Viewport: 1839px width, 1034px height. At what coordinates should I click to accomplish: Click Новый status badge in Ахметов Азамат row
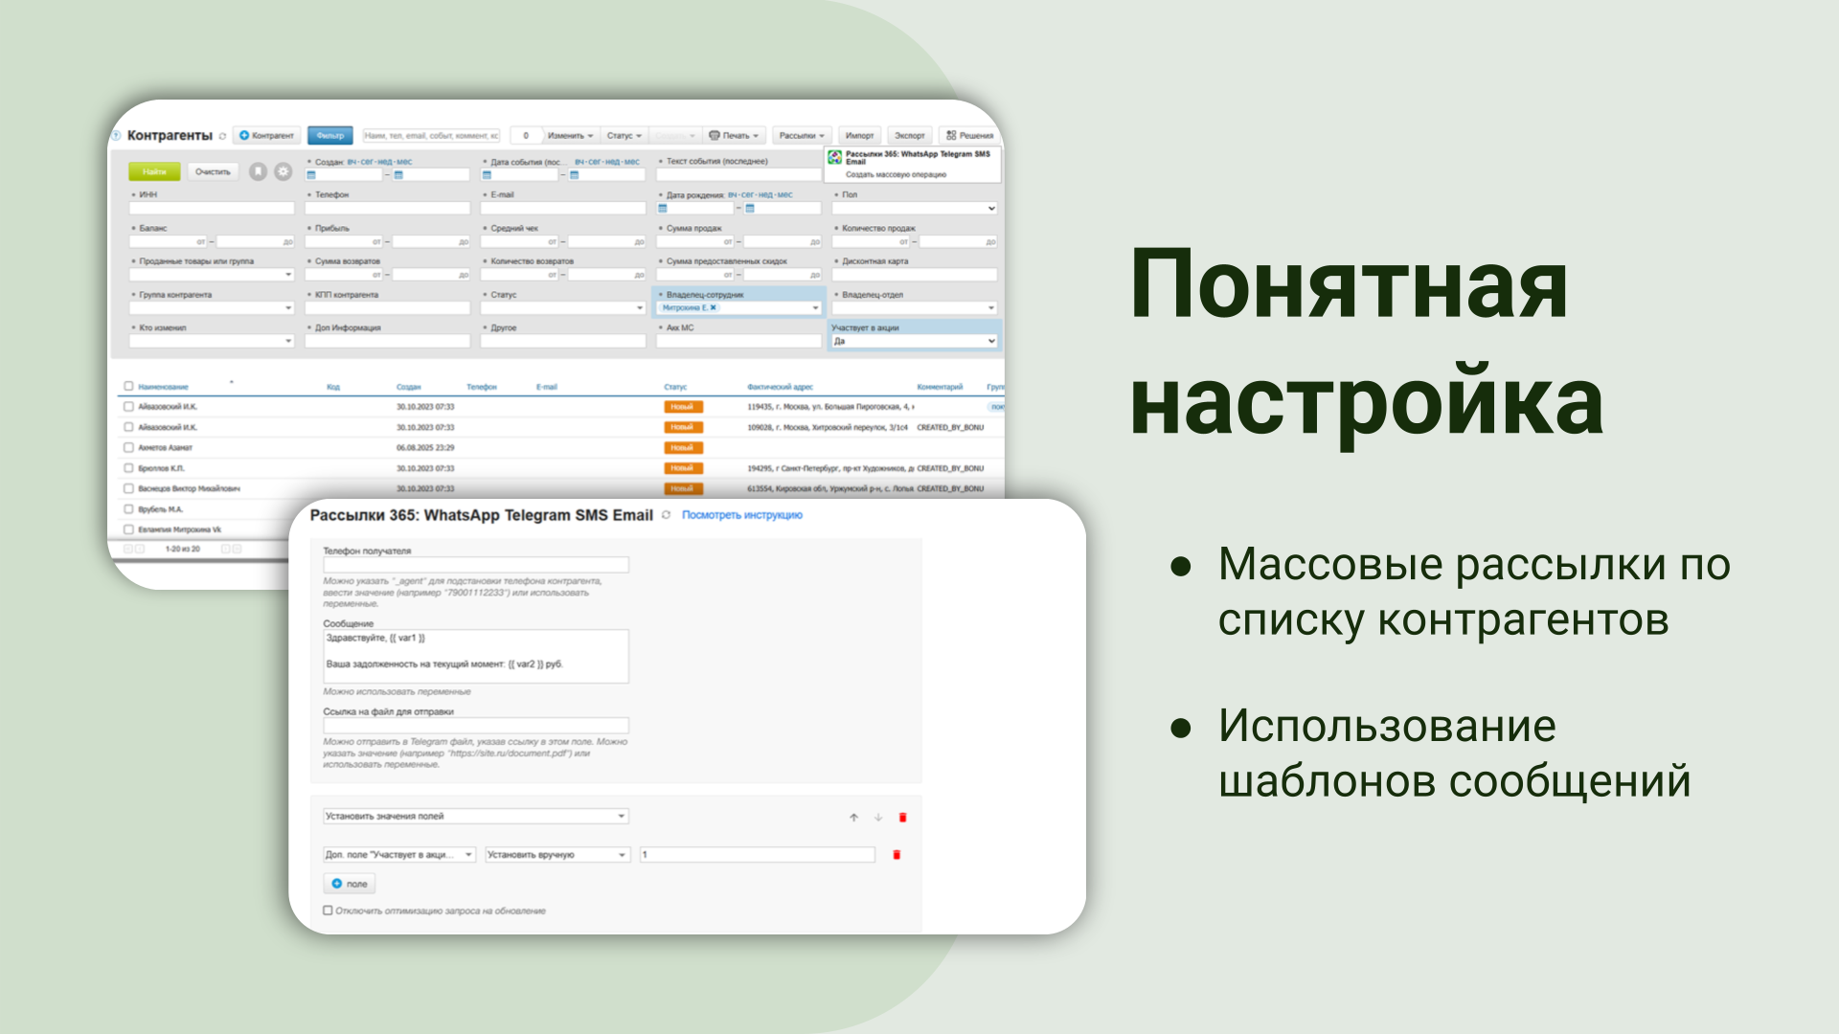tap(684, 448)
